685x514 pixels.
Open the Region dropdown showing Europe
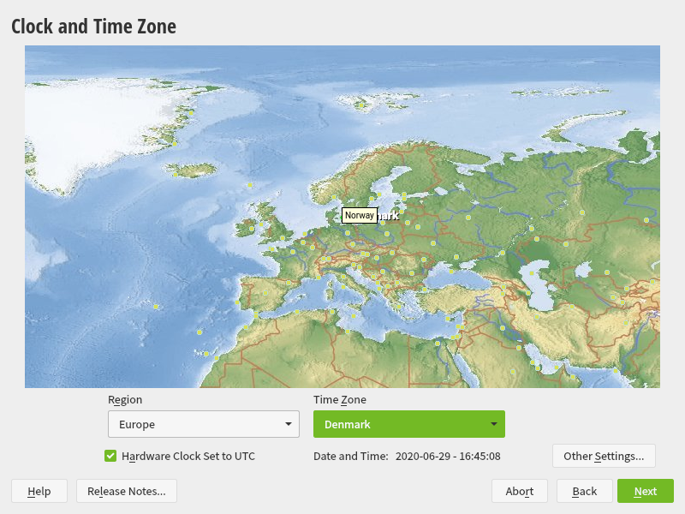(203, 424)
